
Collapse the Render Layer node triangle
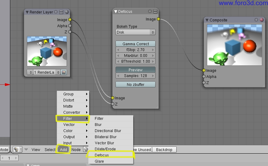tap(27, 12)
